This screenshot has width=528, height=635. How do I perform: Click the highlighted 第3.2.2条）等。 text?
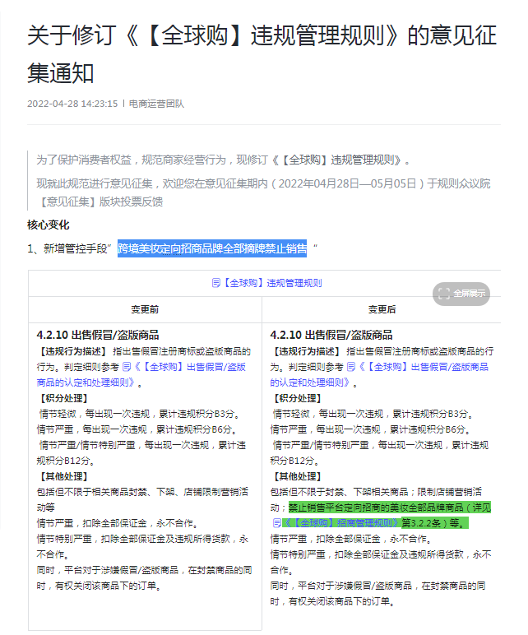(x=435, y=523)
